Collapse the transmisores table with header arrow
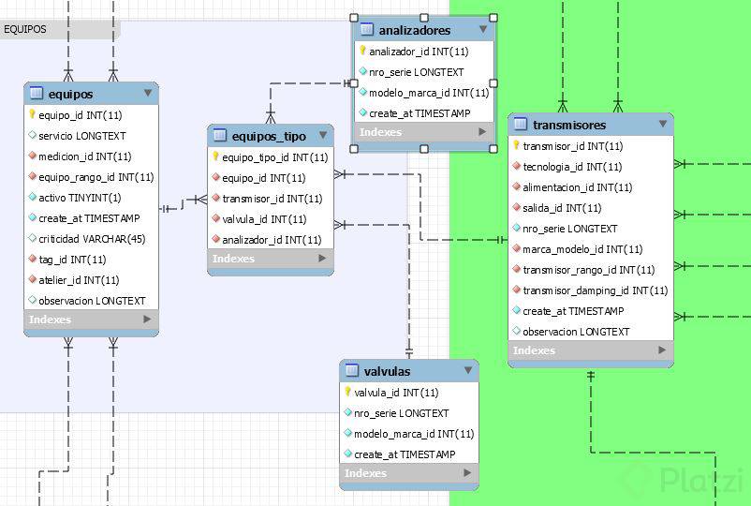Viewport: 751px width, 506px height. 663,124
